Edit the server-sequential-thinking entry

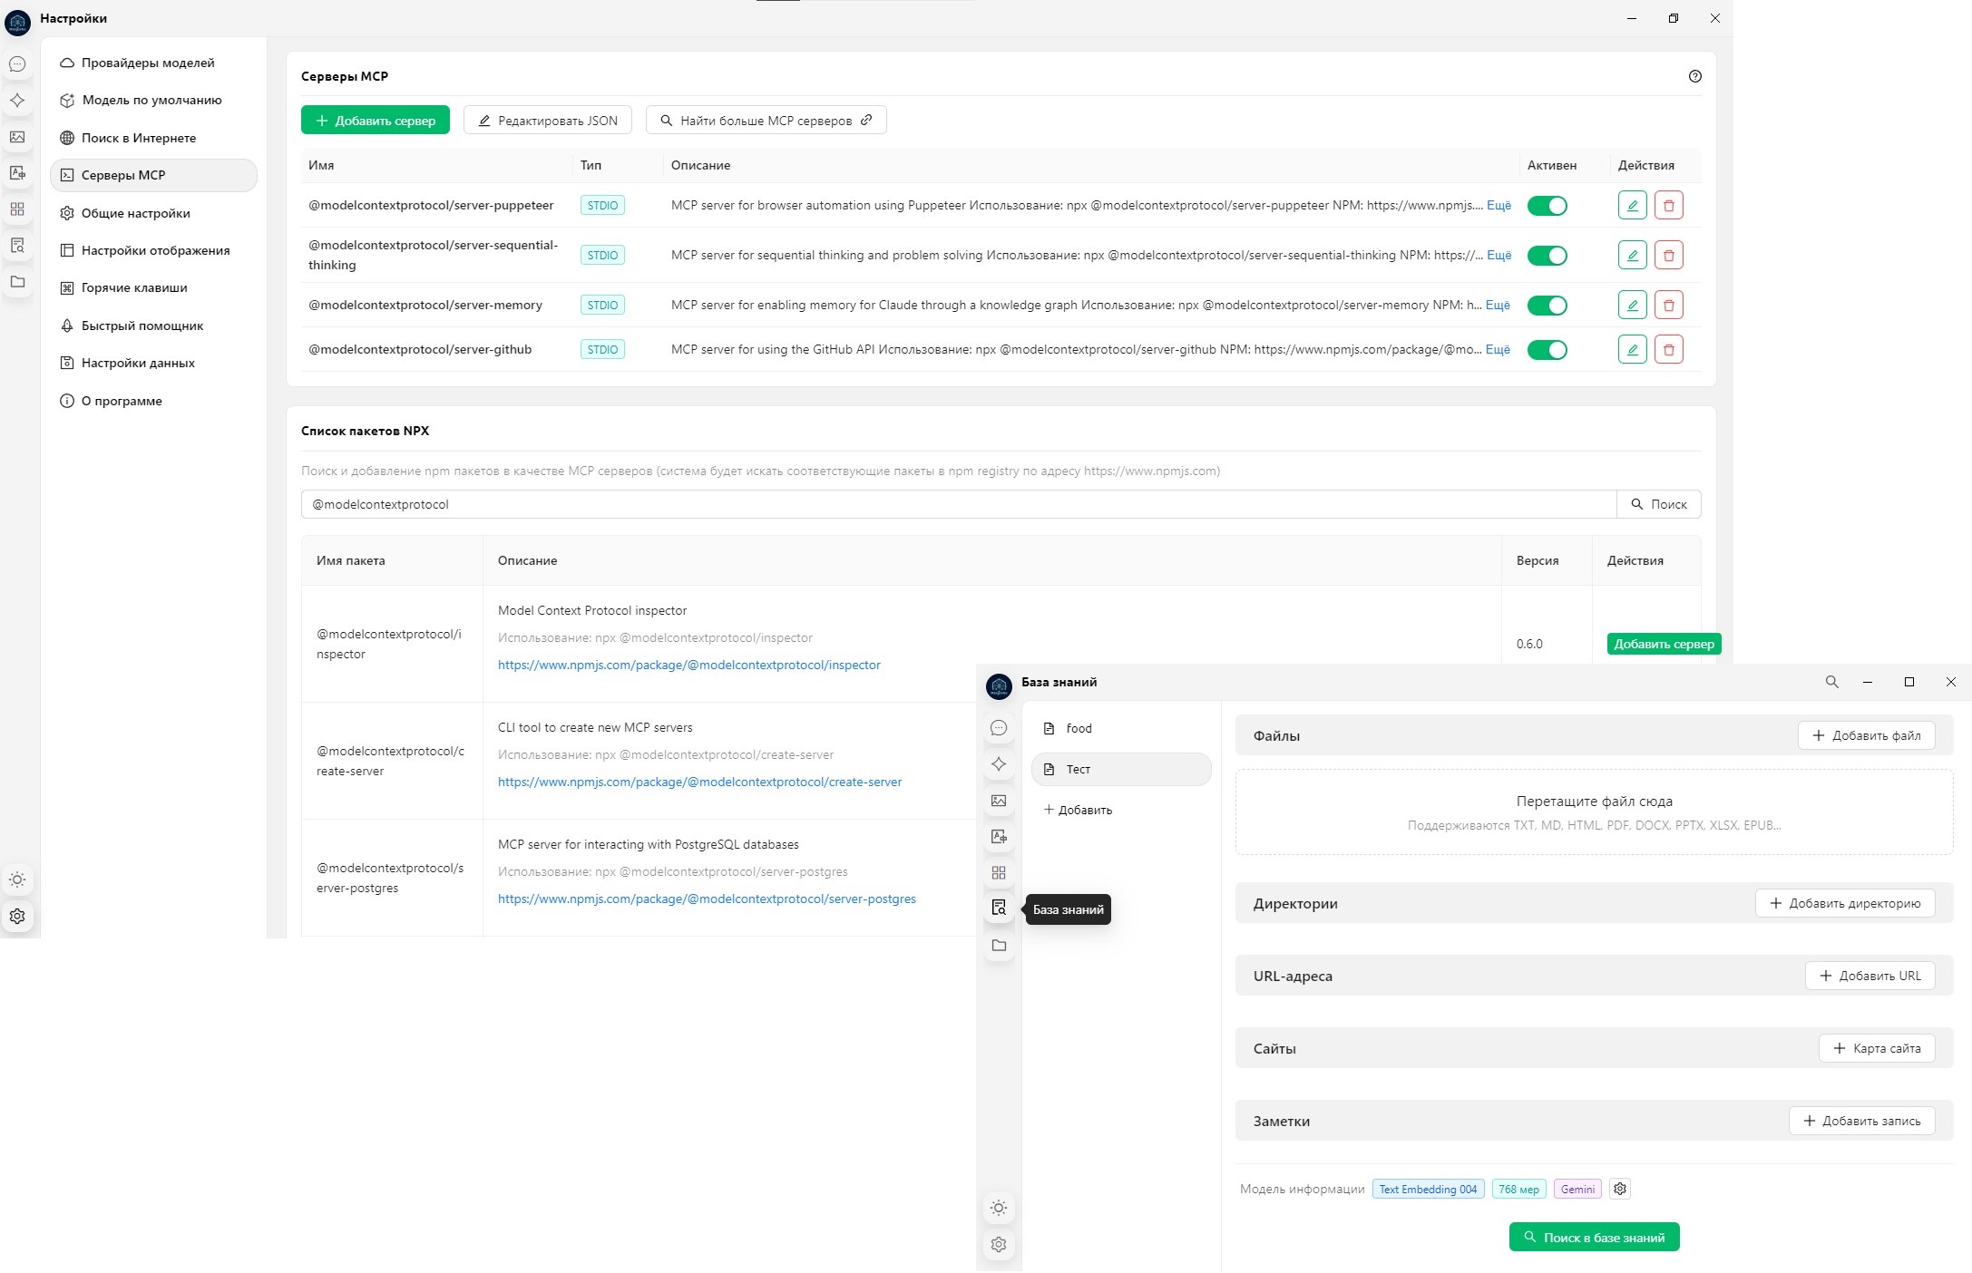(1633, 256)
